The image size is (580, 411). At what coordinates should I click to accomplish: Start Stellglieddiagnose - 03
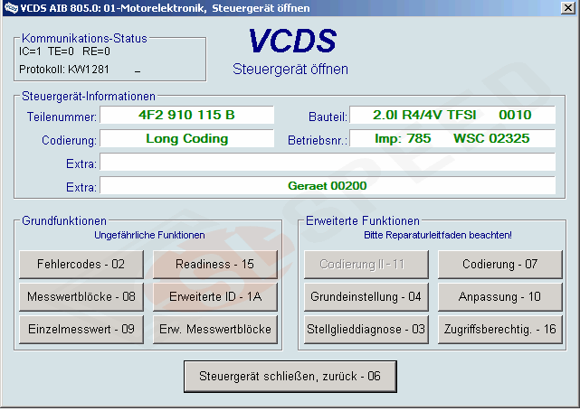point(366,330)
